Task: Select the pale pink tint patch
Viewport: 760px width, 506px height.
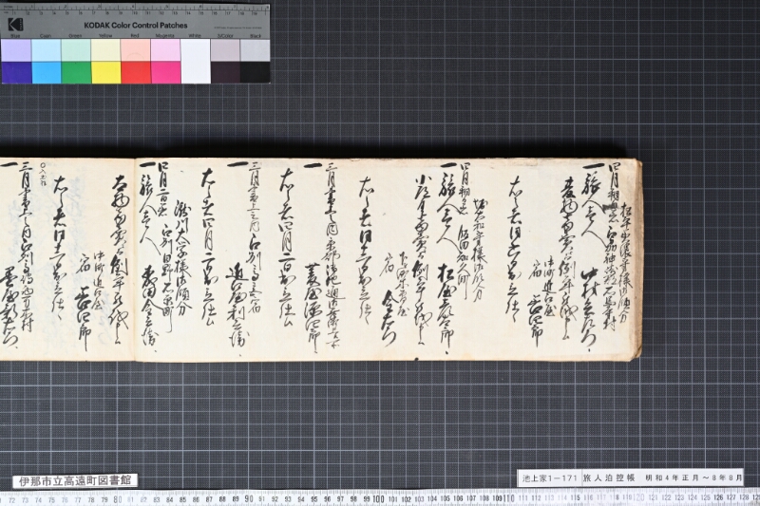Action: pos(136,50)
